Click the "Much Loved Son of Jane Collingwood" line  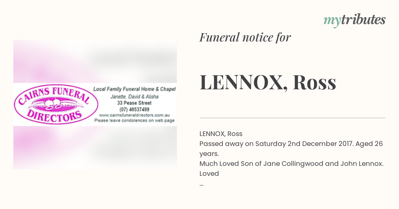[x=292, y=164]
